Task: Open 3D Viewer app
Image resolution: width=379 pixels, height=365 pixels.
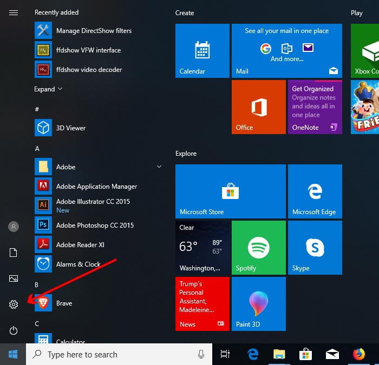Action: pos(99,128)
